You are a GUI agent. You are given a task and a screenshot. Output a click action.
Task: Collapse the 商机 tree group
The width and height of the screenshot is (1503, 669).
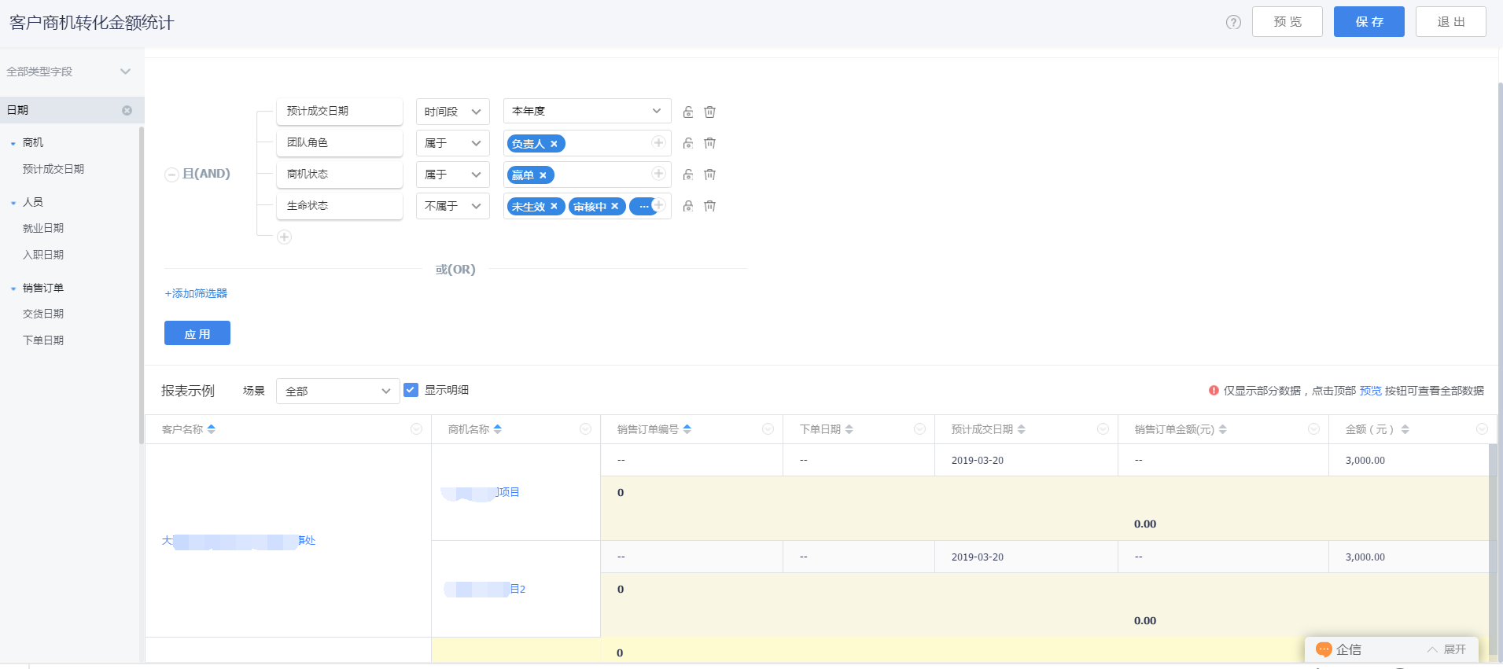click(x=13, y=143)
